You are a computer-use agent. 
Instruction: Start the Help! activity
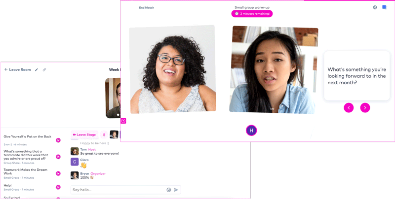(x=58, y=187)
